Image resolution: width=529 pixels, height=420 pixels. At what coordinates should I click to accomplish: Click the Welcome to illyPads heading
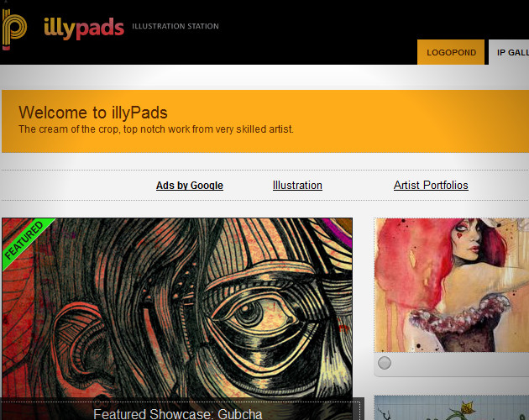[93, 113]
